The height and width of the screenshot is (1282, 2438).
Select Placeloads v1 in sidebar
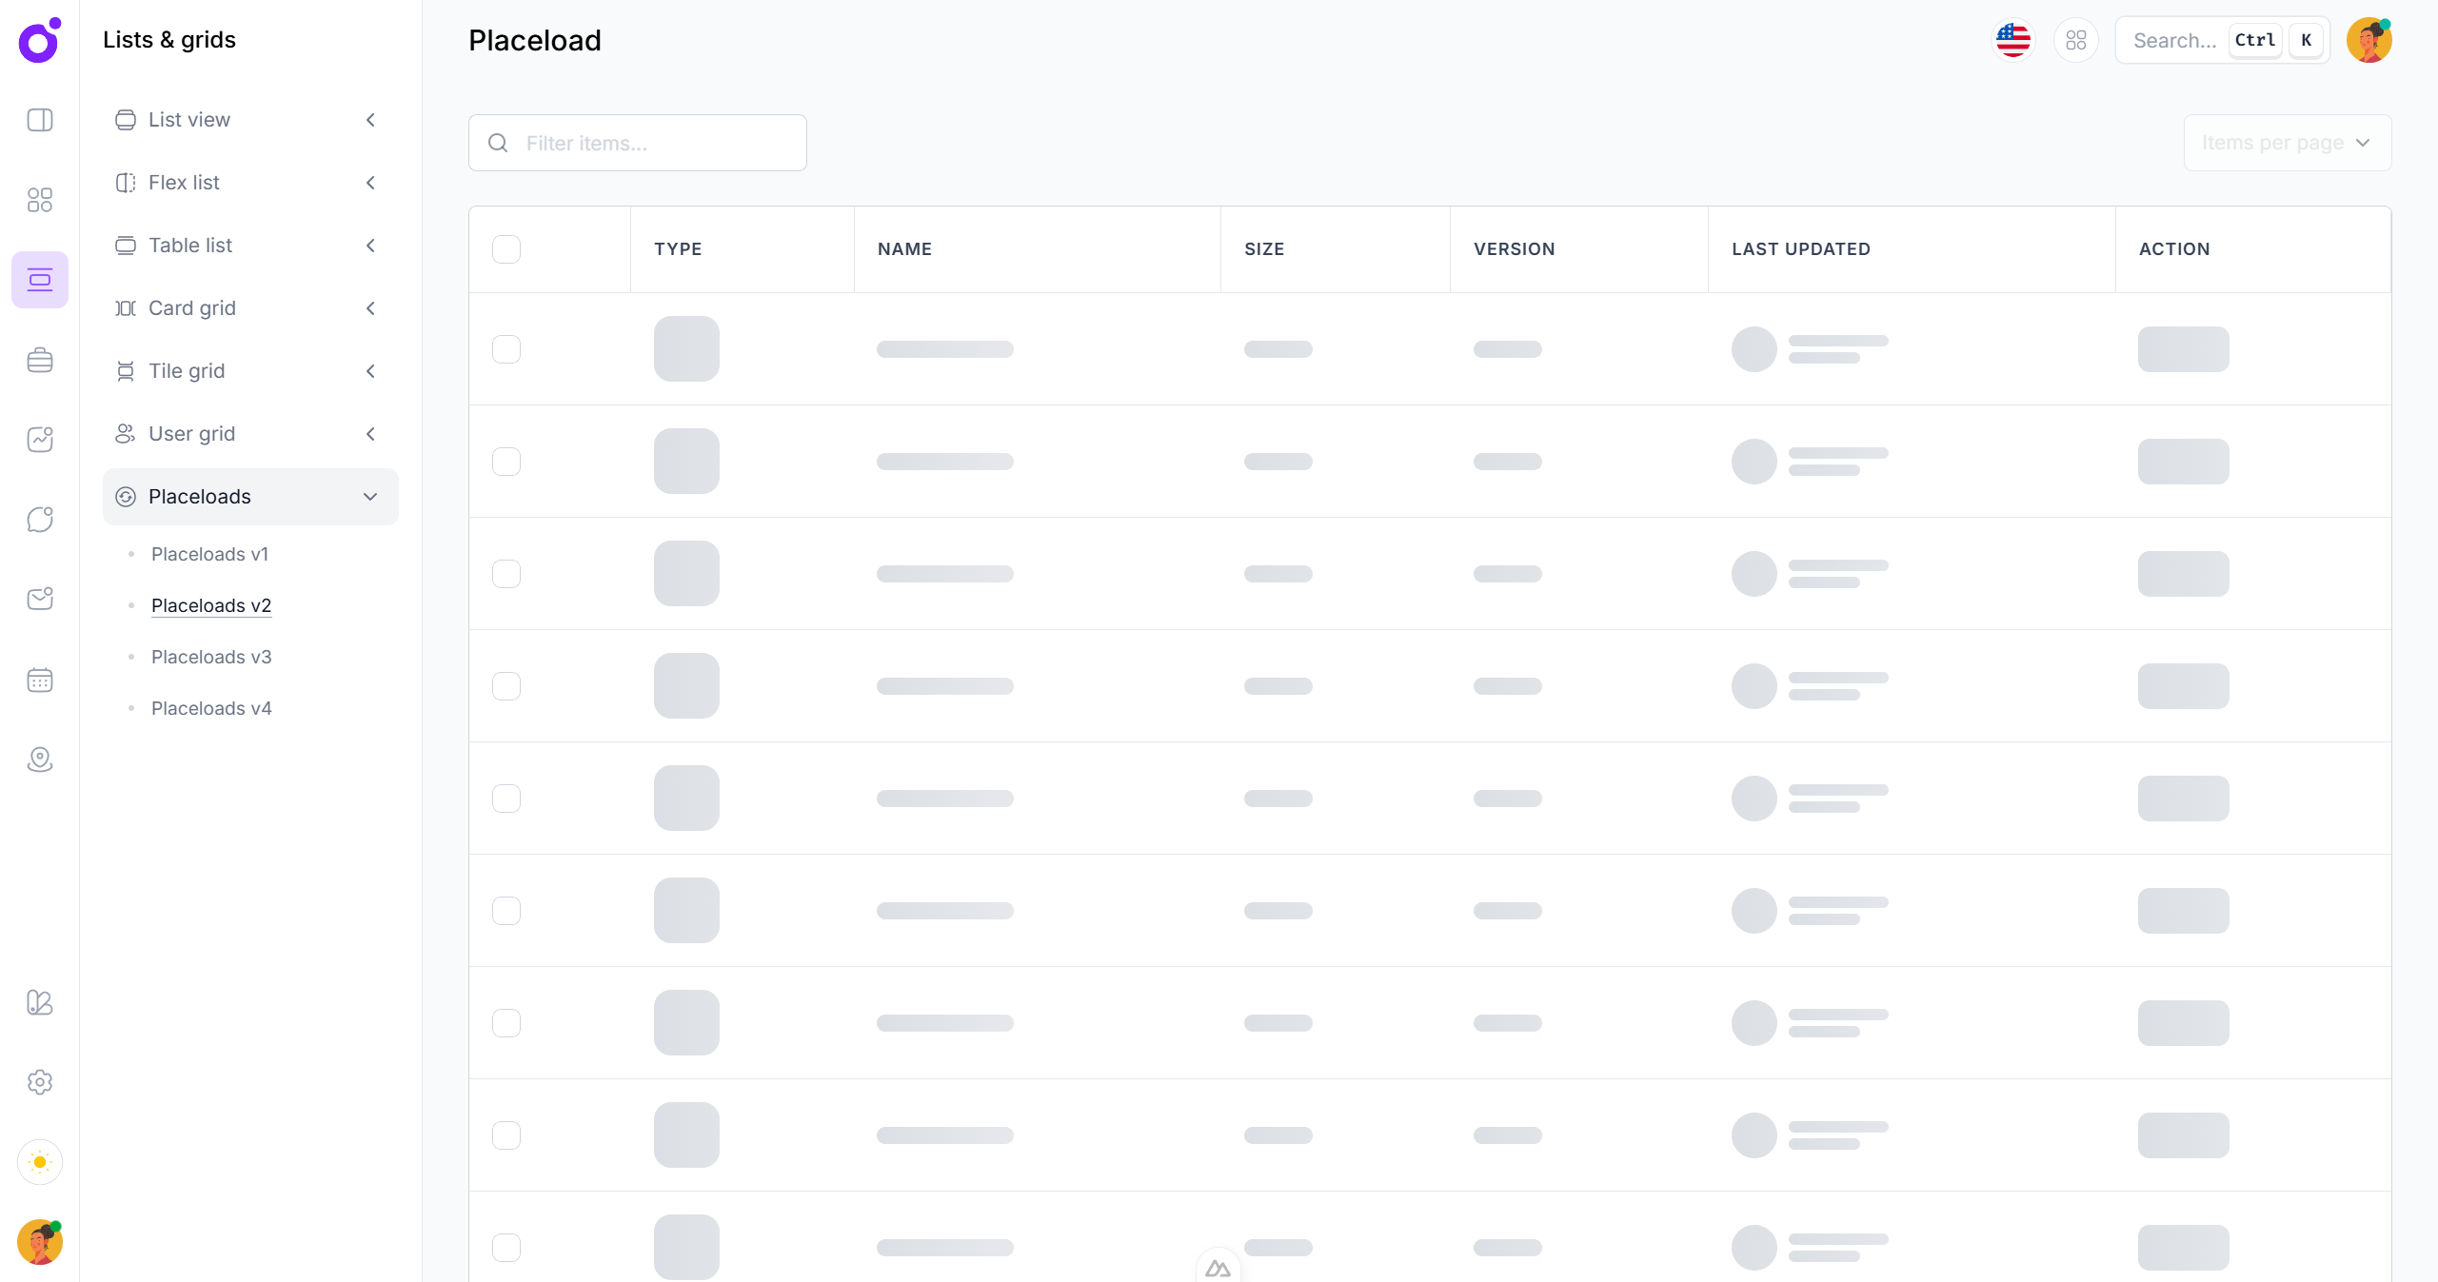click(x=209, y=554)
